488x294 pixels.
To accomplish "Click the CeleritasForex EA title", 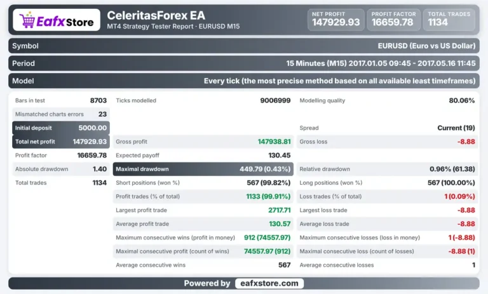I will click(x=156, y=15).
